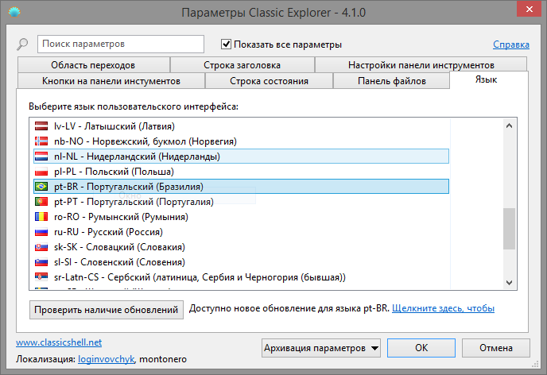Switch to the "Область переходов" tab

(93, 65)
